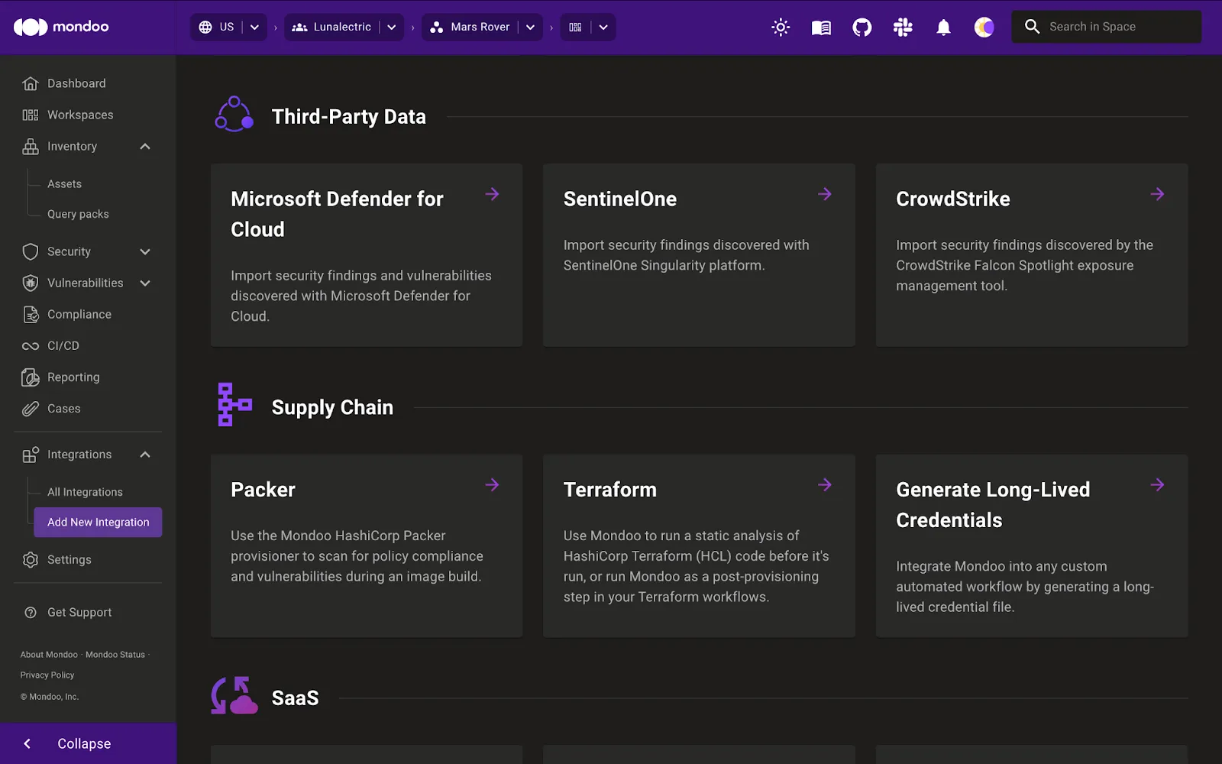Image resolution: width=1222 pixels, height=764 pixels.
Task: Expand the Vulnerabilities section chevron
Action: click(x=145, y=283)
